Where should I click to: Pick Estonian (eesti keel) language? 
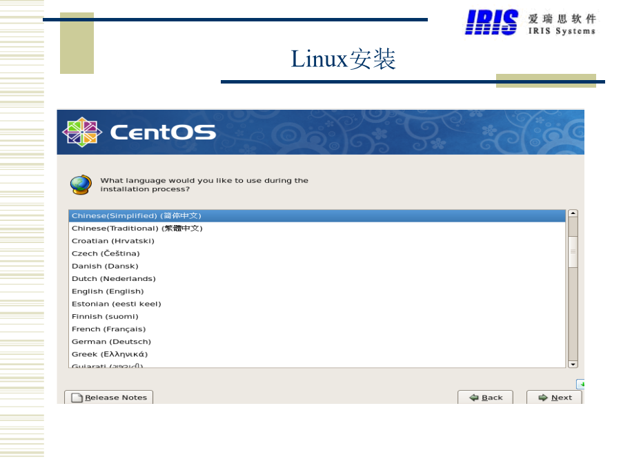click(317, 304)
